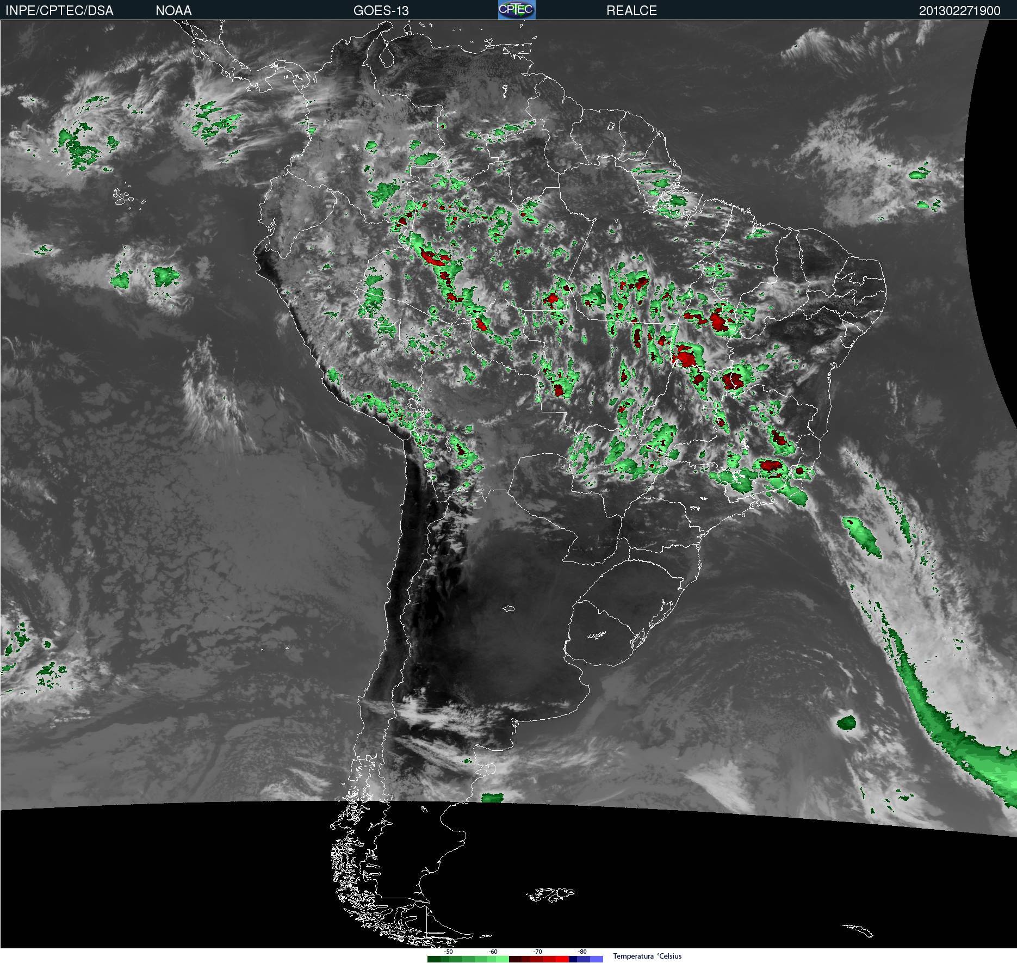Click the REALCE label in the header
1017x963 pixels.
point(631,10)
